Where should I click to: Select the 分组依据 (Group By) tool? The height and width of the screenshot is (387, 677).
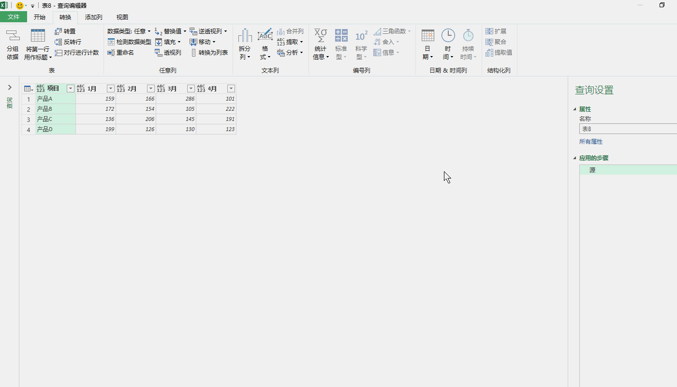12,44
